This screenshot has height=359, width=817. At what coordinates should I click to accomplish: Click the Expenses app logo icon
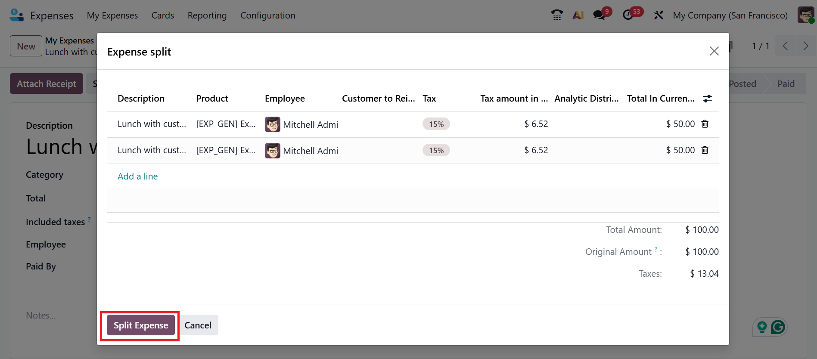point(16,15)
